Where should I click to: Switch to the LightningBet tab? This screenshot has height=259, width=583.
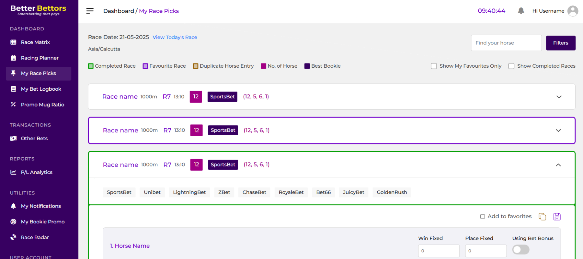(x=189, y=192)
